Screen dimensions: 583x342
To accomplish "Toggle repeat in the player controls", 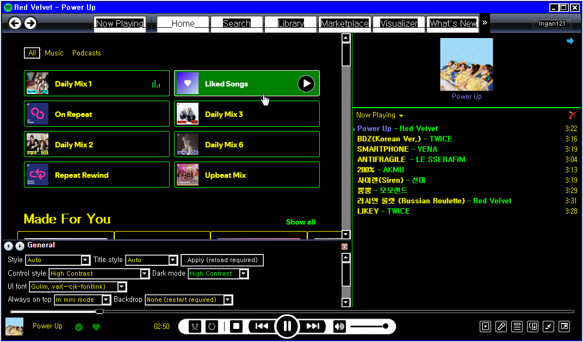I will coord(212,327).
